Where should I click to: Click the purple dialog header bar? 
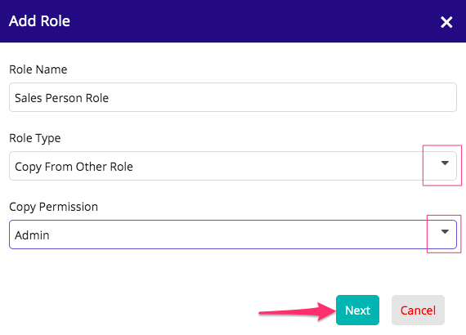click(233, 21)
